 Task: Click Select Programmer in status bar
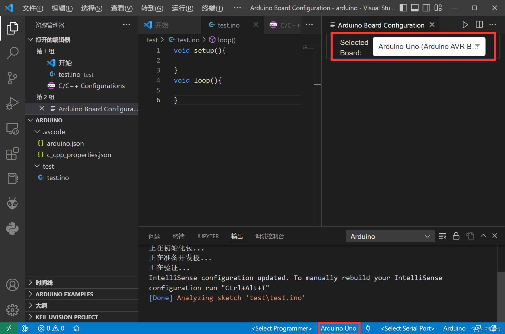pos(282,328)
